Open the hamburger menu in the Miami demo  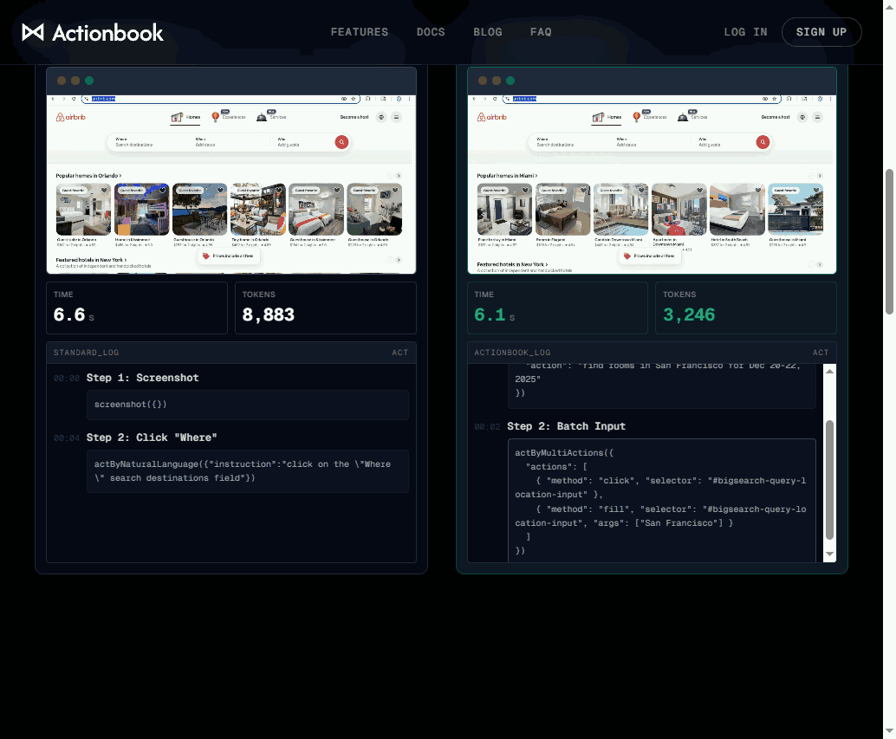(x=817, y=117)
